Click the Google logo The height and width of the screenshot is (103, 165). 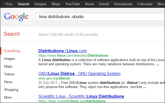coord(16,17)
